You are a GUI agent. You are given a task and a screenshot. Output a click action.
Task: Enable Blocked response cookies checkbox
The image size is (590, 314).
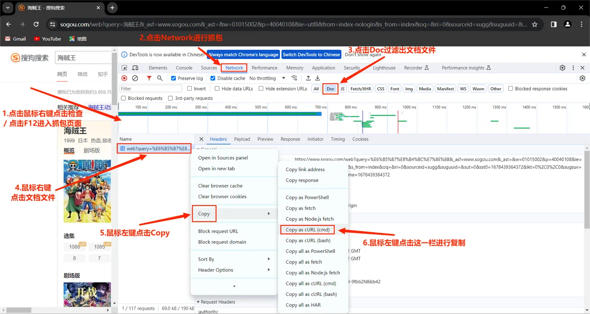point(510,89)
